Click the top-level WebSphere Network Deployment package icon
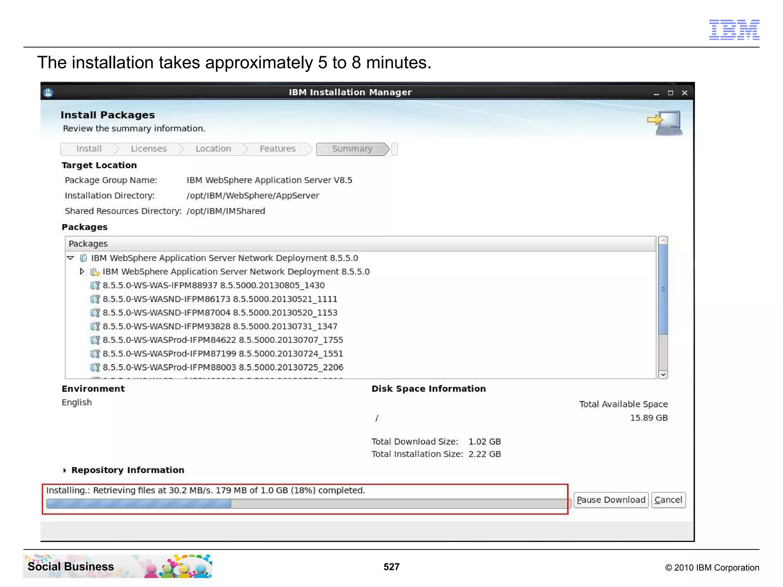Screen dimensions: 783x587 point(83,258)
